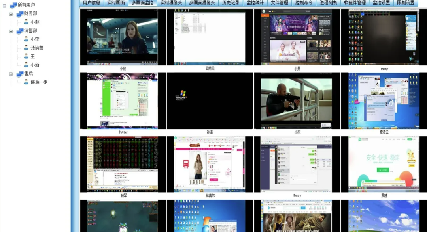Select user 小赵 in the tree

pyautogui.click(x=35, y=22)
